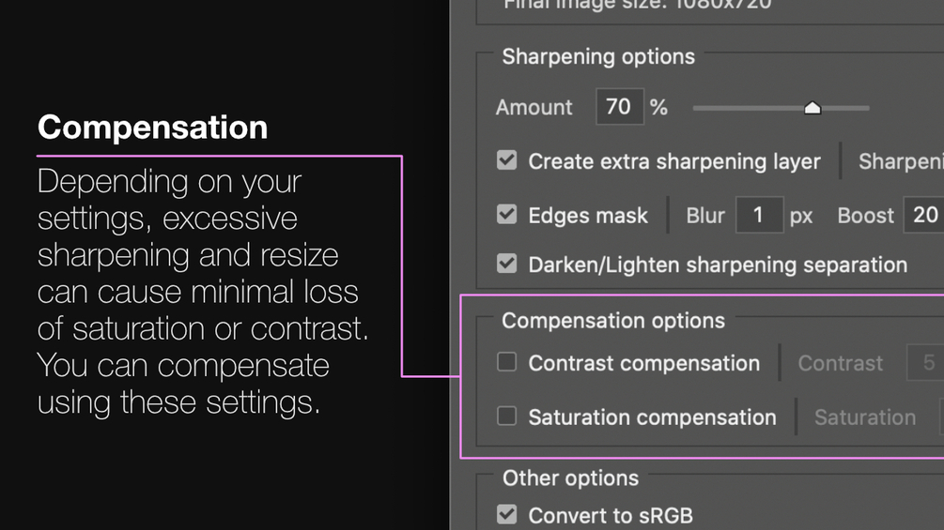
Task: Enable the Contrast compensation checkbox
Action: (507, 362)
